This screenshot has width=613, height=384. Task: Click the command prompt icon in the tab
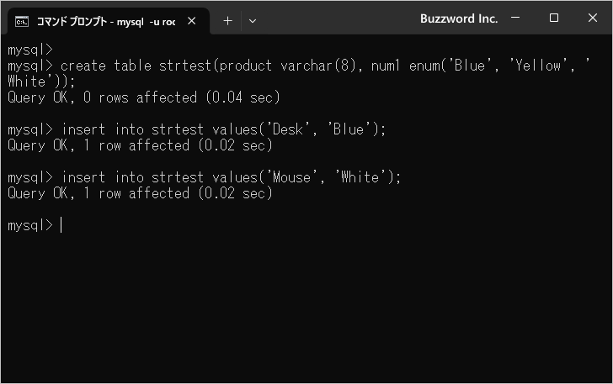click(22, 22)
